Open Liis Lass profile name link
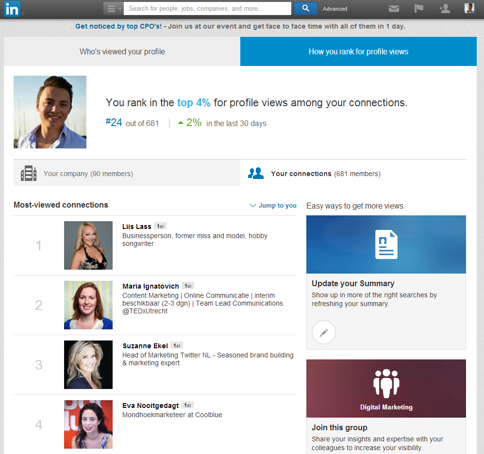The width and height of the screenshot is (484, 454). [136, 227]
